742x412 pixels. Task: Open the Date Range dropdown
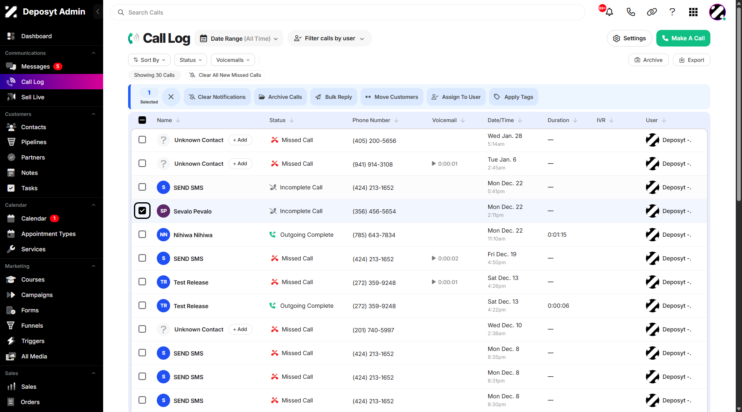(x=239, y=38)
